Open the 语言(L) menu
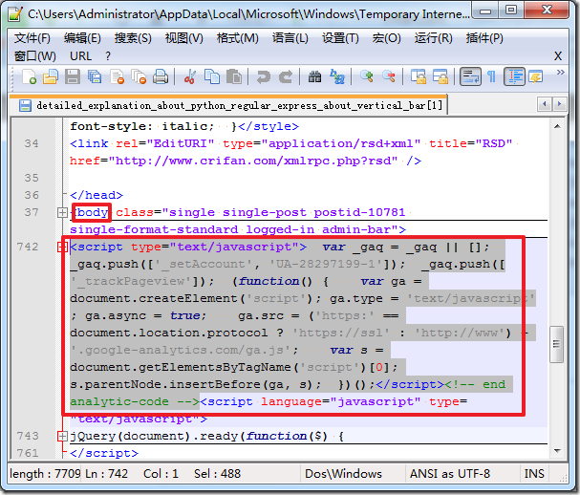The image size is (580, 495). click(290, 38)
